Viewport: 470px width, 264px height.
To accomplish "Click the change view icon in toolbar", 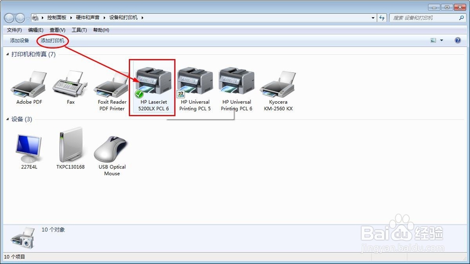I will click(x=433, y=40).
